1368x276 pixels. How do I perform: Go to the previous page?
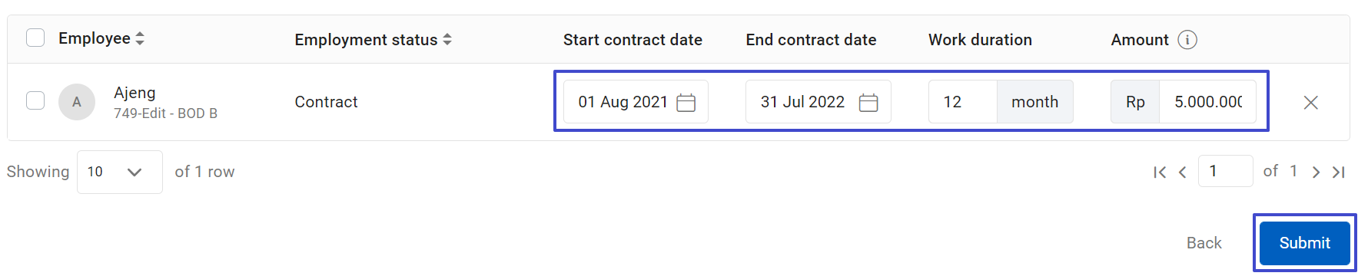tap(1183, 172)
